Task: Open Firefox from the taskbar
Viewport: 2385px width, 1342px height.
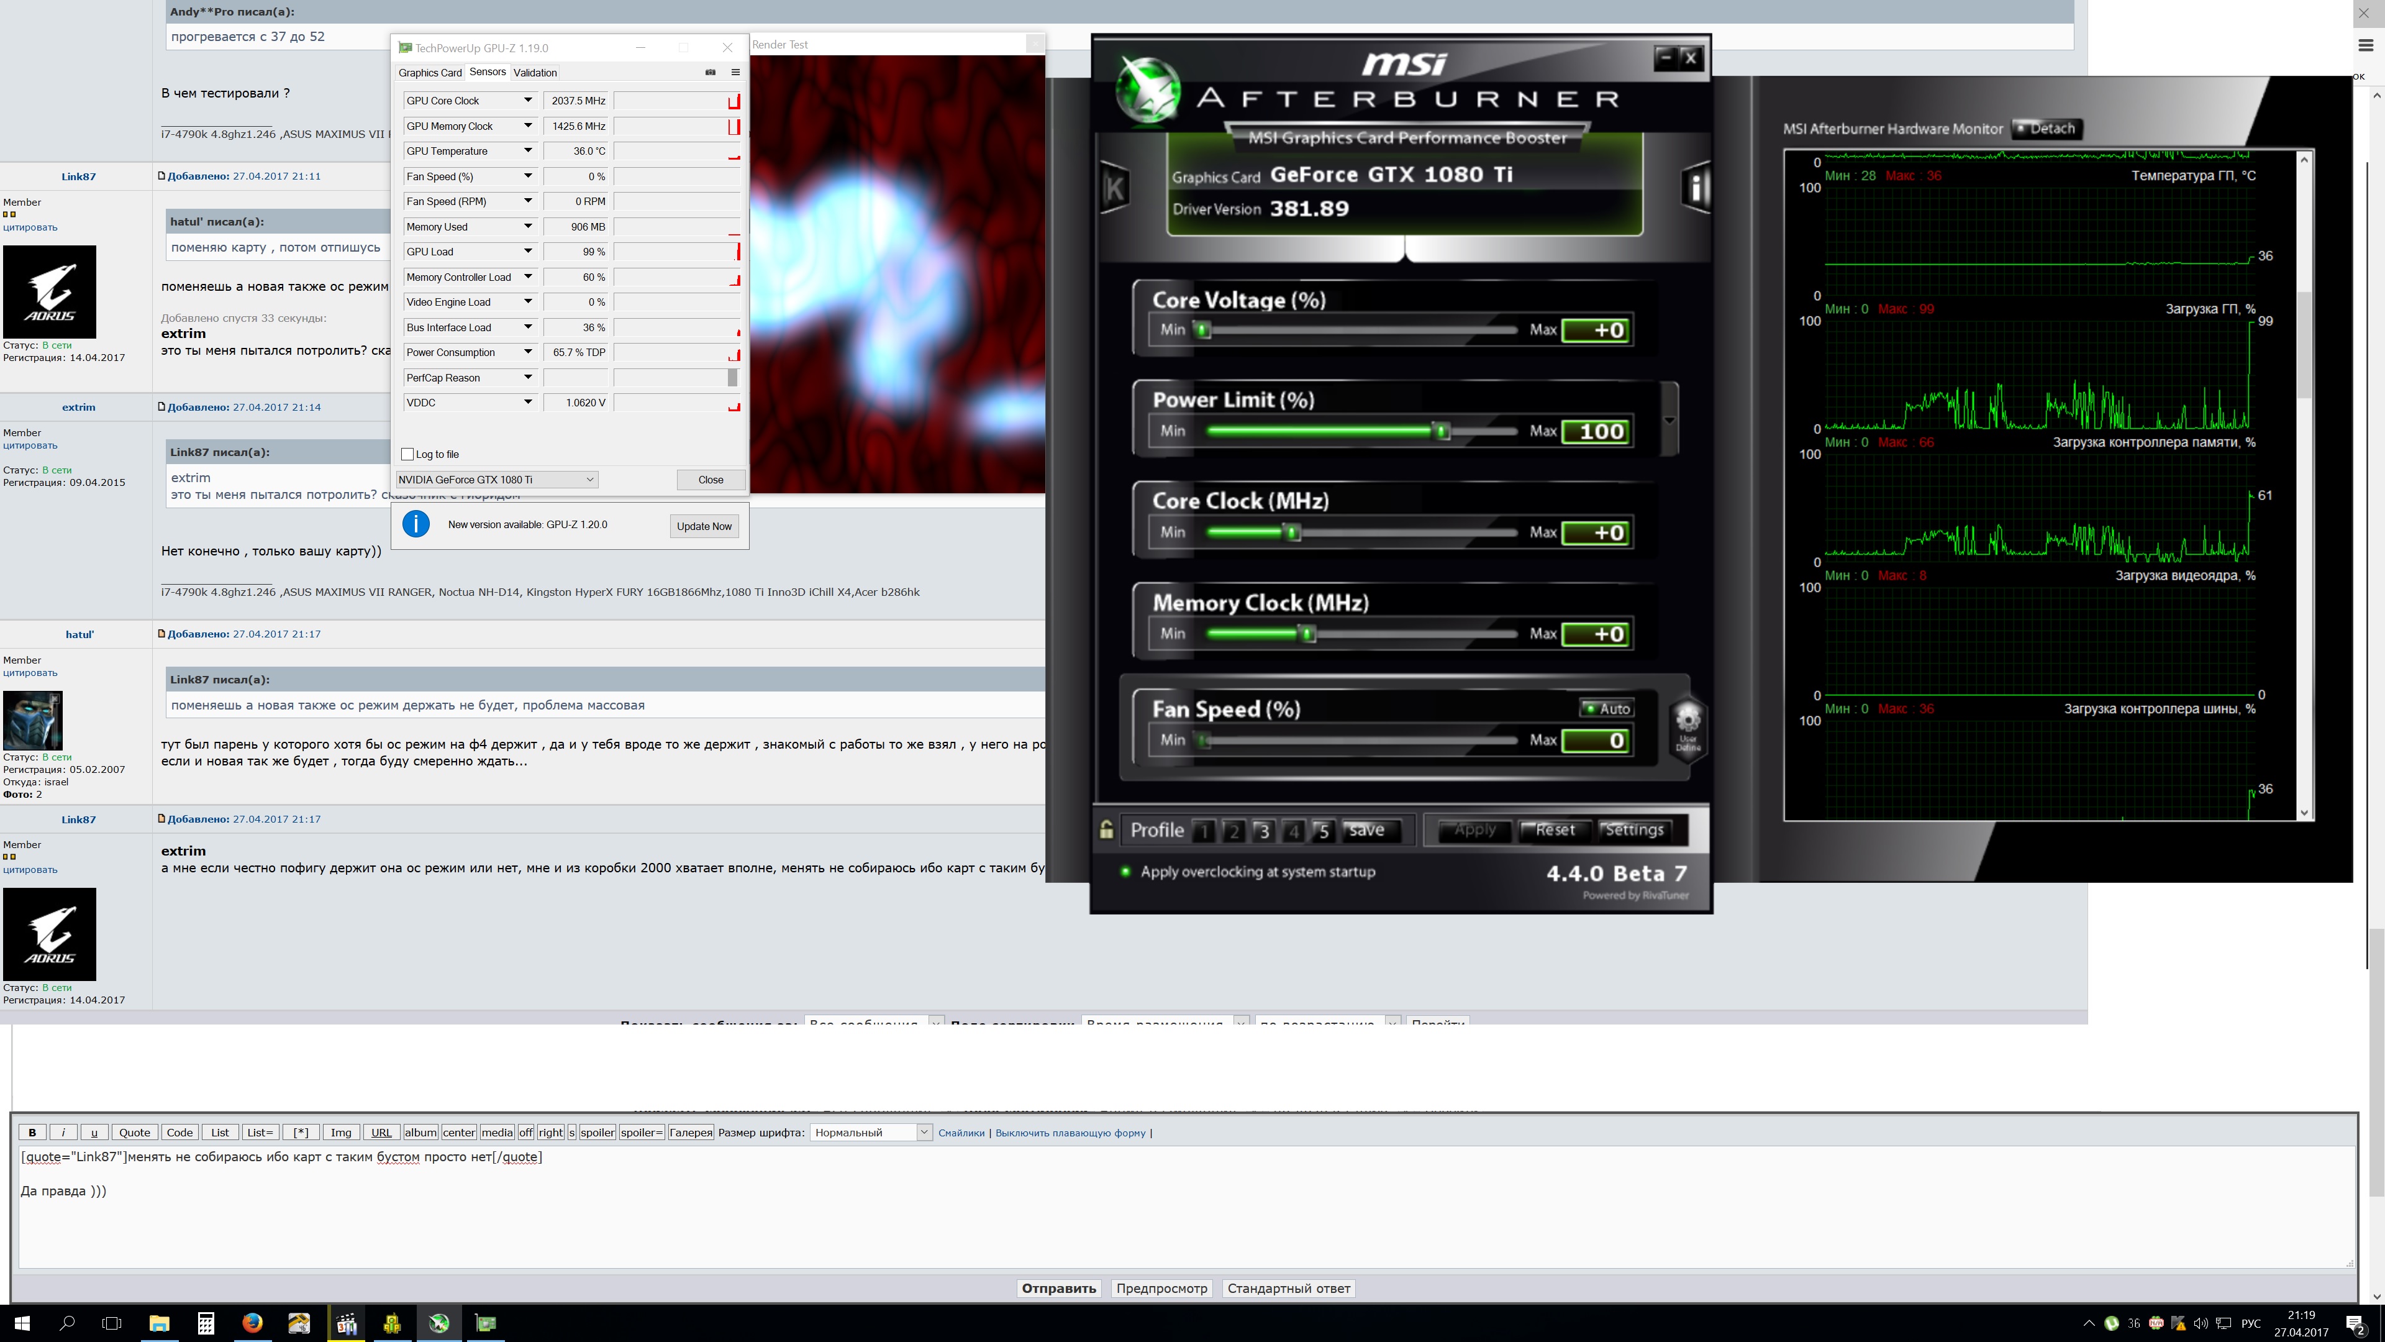Action: pyautogui.click(x=252, y=1323)
